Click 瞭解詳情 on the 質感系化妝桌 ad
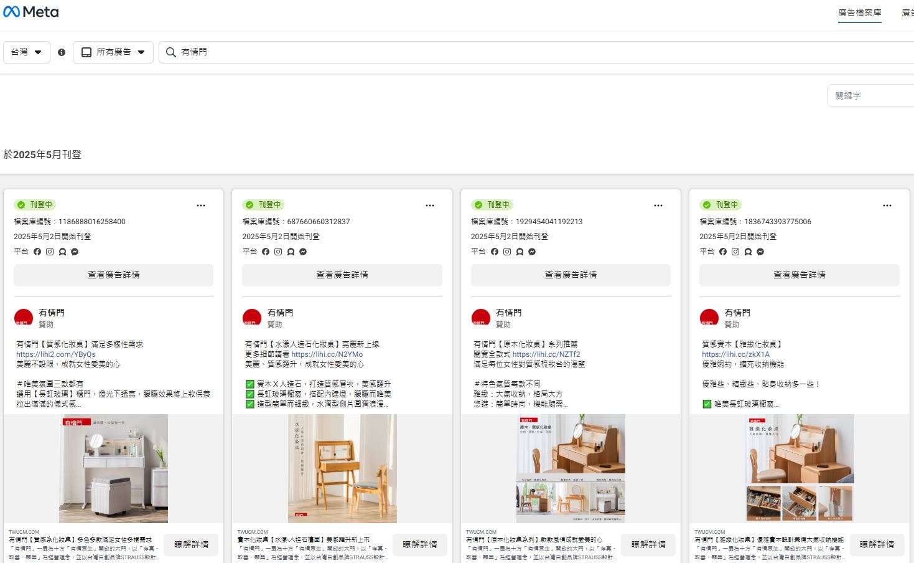914x563 pixels. (x=191, y=544)
